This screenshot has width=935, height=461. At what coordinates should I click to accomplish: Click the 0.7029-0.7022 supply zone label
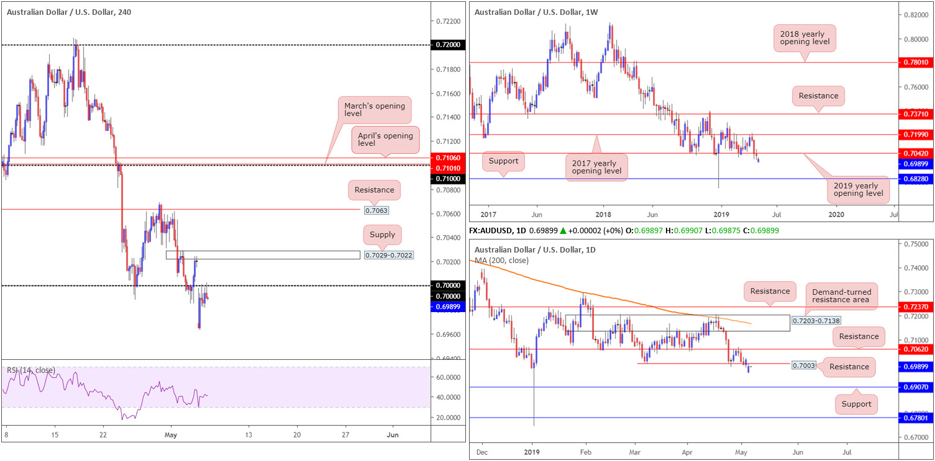[x=388, y=255]
